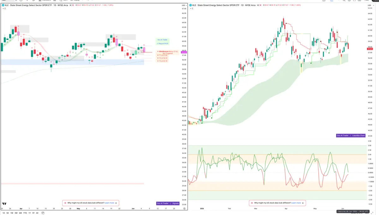
Task: Collapse indicator legend on right chart
Action: (192, 9)
